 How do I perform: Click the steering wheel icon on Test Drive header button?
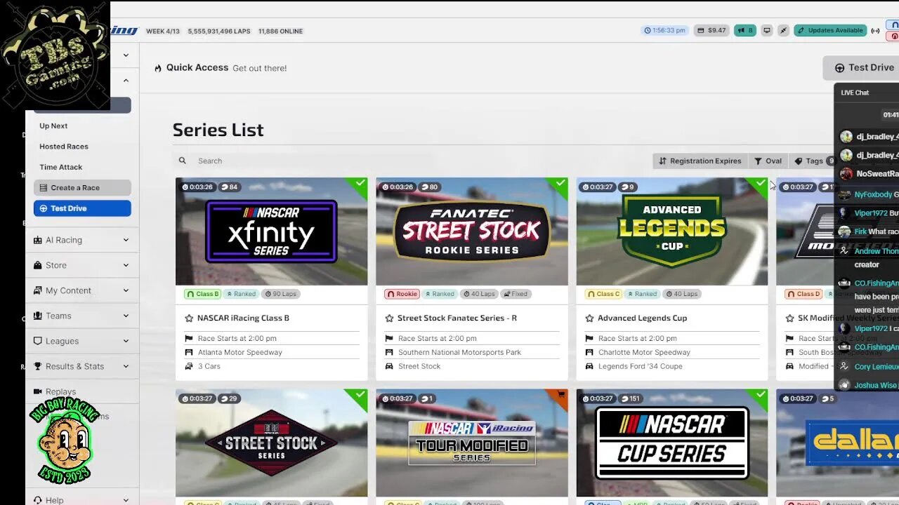839,68
